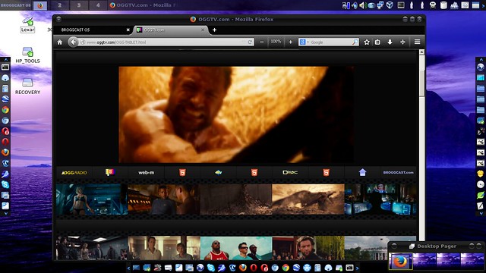Expand bottom dock with left arrow
486x273 pixels.
[128, 268]
